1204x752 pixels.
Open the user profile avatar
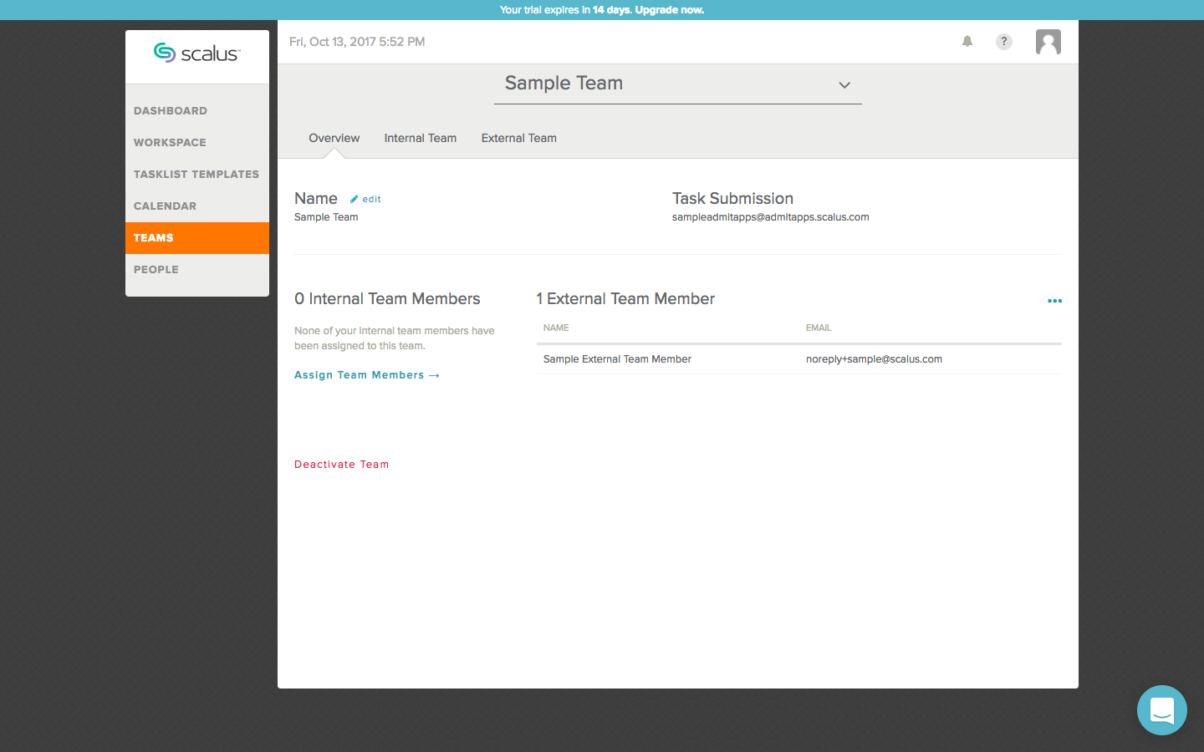coord(1048,42)
